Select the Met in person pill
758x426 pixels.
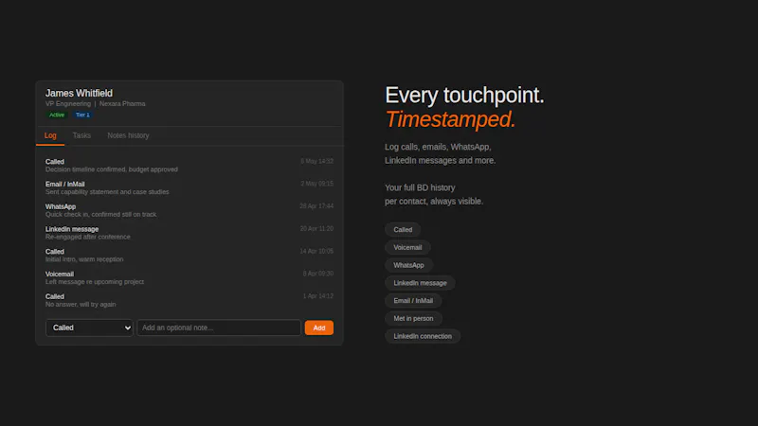click(413, 318)
